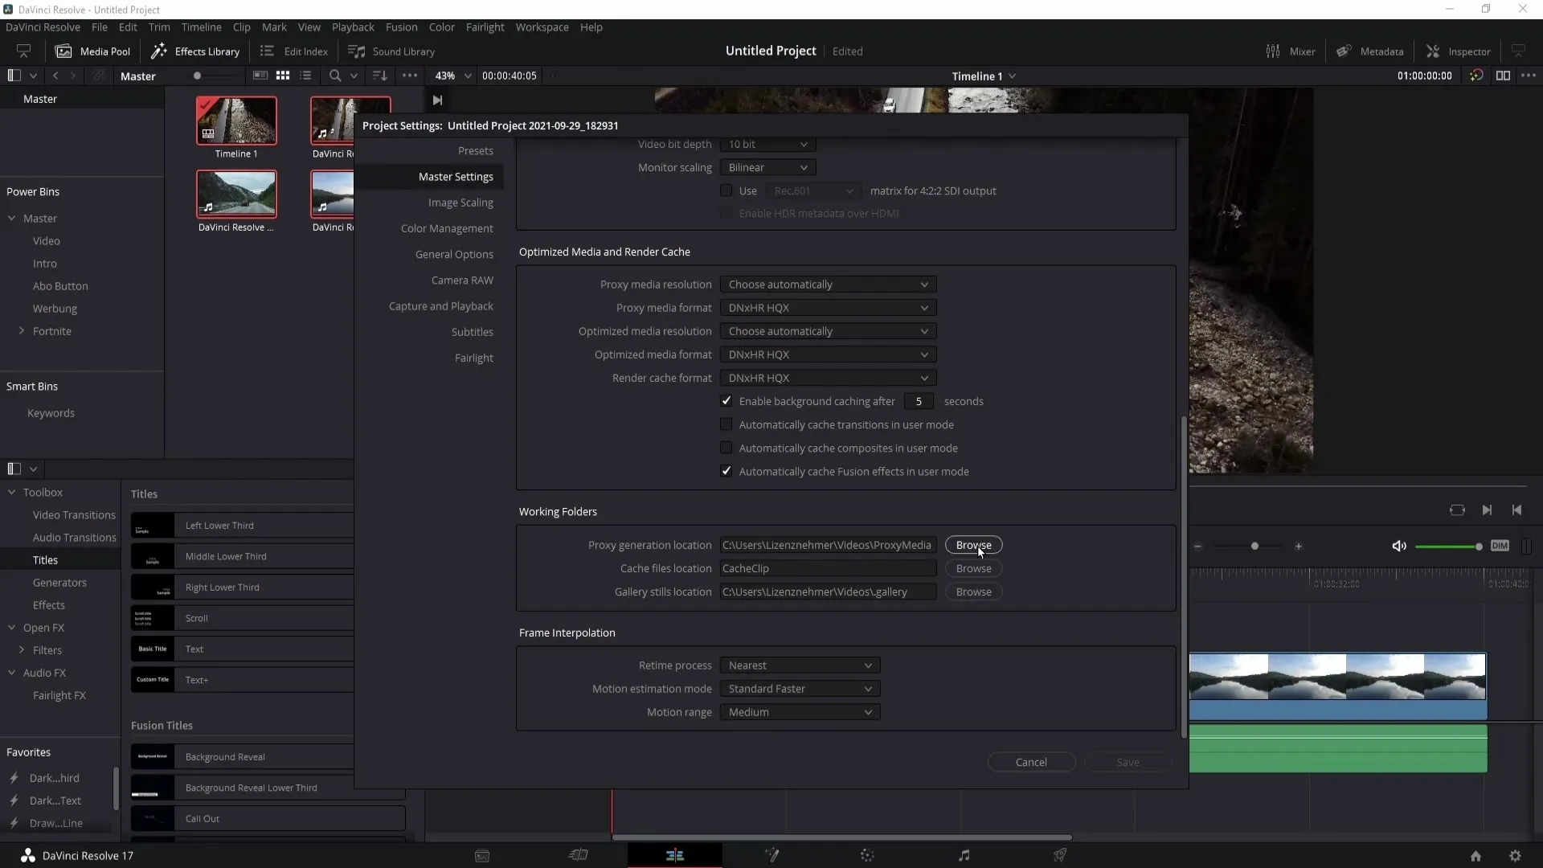This screenshot has height=868, width=1543.
Task: Select the Fusion page icon
Action: click(771, 855)
